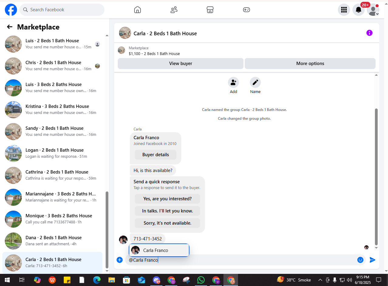The image size is (388, 286).
Task: Click the chat messages scrollbar thumb
Action: [x=376, y=176]
